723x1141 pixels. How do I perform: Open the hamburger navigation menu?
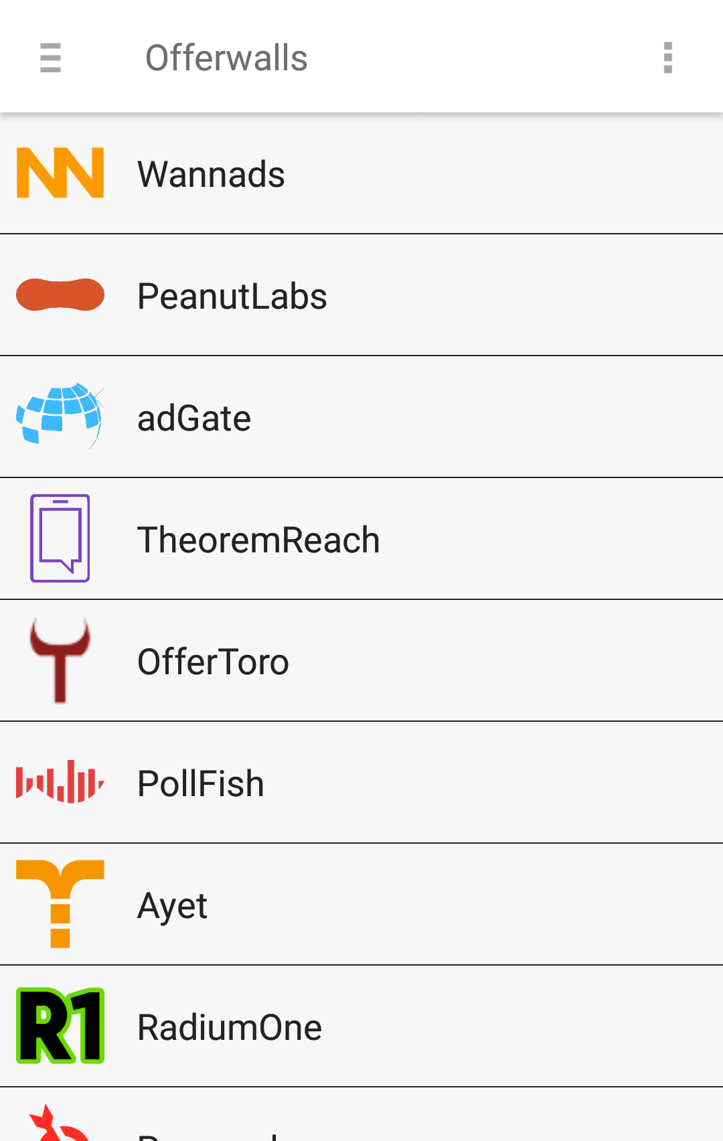(50, 58)
